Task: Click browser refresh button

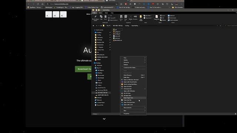Action: tap(38, 4)
